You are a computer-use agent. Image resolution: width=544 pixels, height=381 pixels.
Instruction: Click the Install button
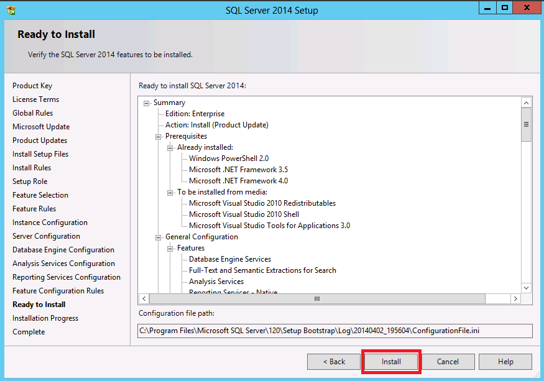tap(391, 362)
